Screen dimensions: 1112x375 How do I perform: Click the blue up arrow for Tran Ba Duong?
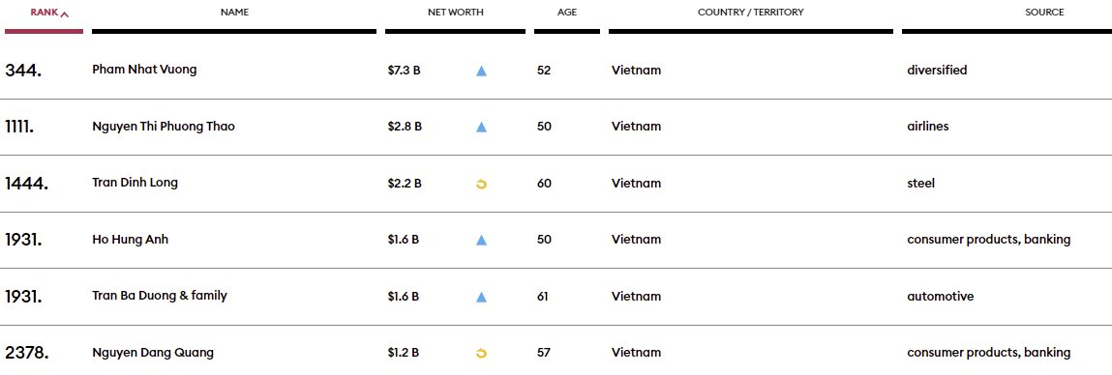tap(482, 297)
